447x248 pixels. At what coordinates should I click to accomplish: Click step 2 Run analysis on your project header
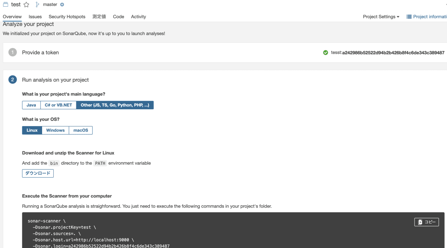click(56, 80)
